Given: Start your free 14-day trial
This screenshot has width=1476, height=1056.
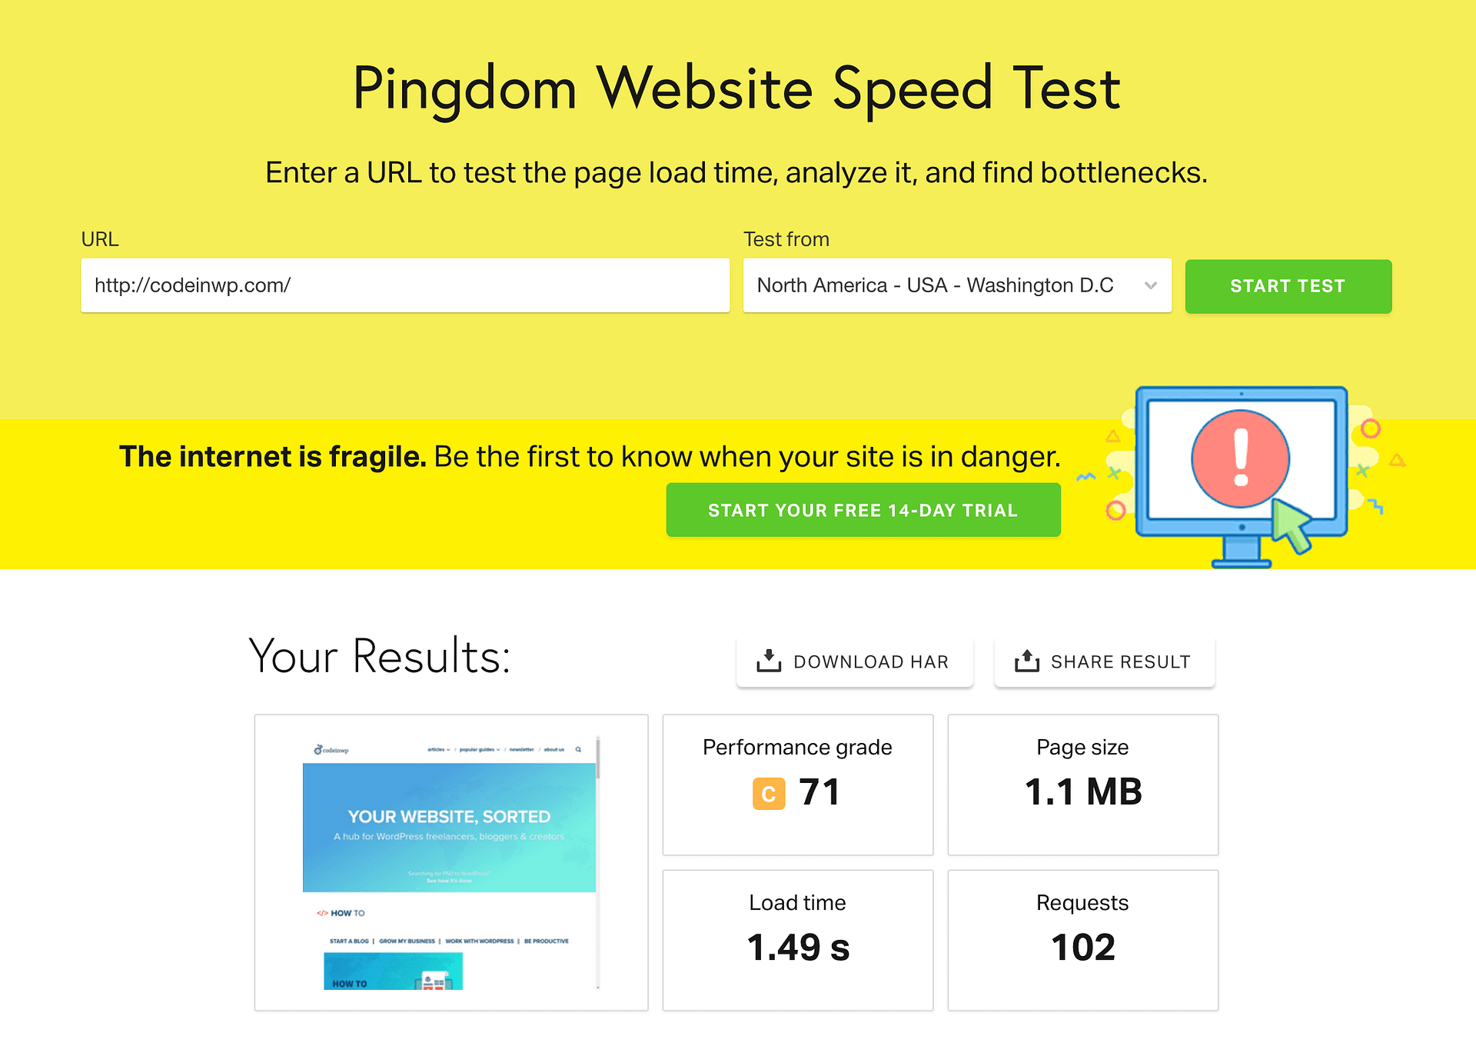Looking at the screenshot, I should tap(863, 510).
